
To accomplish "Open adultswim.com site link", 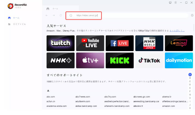I will [x=83, y=101].
